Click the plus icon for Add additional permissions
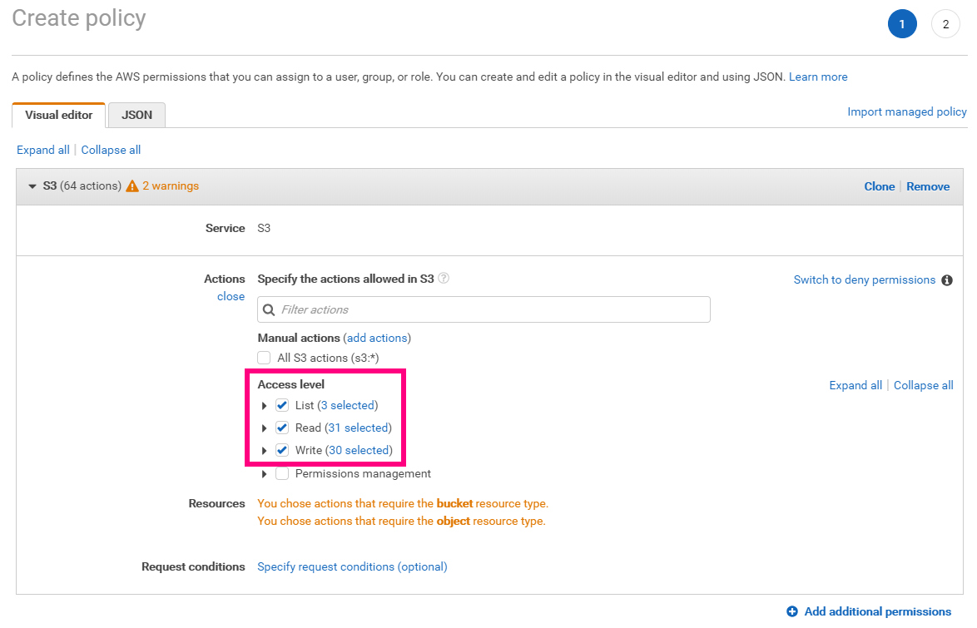This screenshot has width=977, height=628. point(792,611)
